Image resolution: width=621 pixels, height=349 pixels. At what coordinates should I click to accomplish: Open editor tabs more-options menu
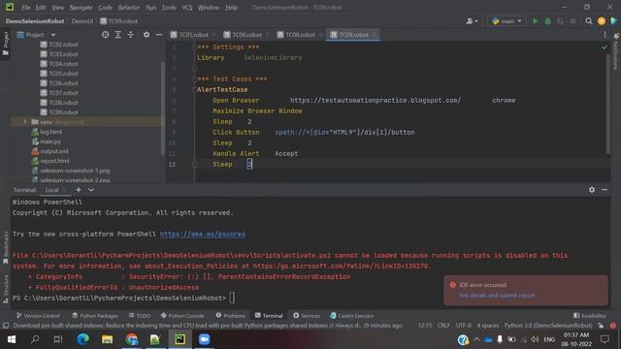(x=605, y=35)
